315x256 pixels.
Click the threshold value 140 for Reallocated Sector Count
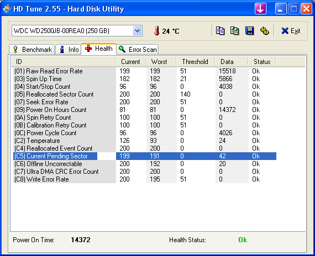coord(185,94)
